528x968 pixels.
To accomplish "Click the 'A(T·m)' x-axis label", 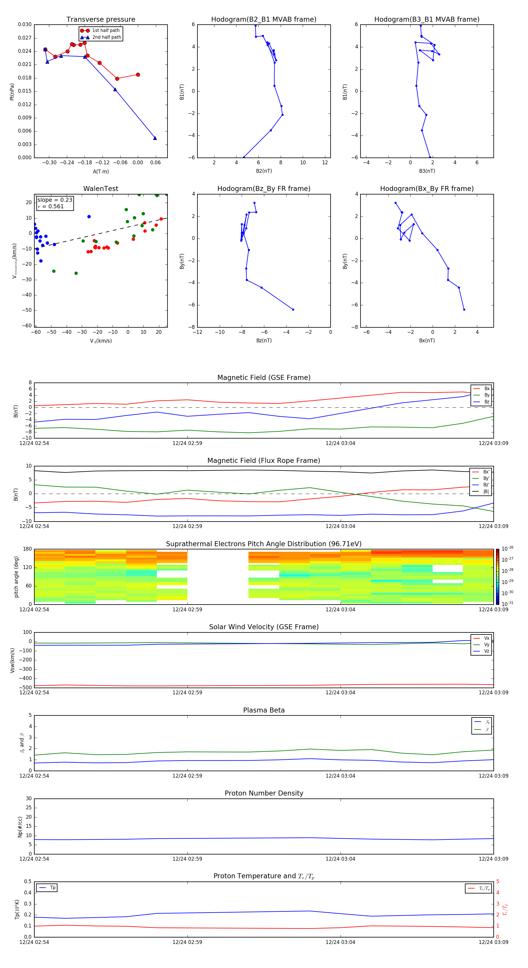I will coord(101,171).
